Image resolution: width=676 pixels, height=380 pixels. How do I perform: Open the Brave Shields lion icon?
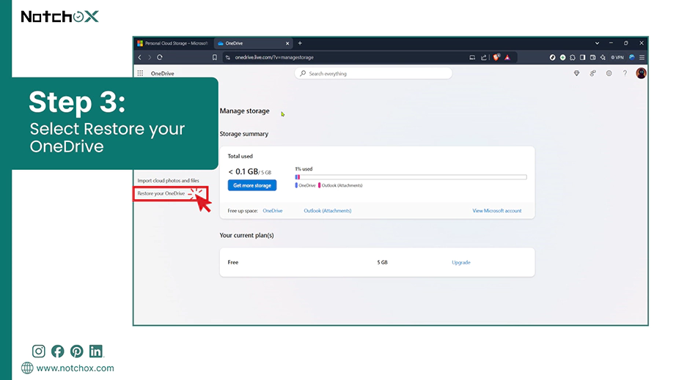[496, 57]
